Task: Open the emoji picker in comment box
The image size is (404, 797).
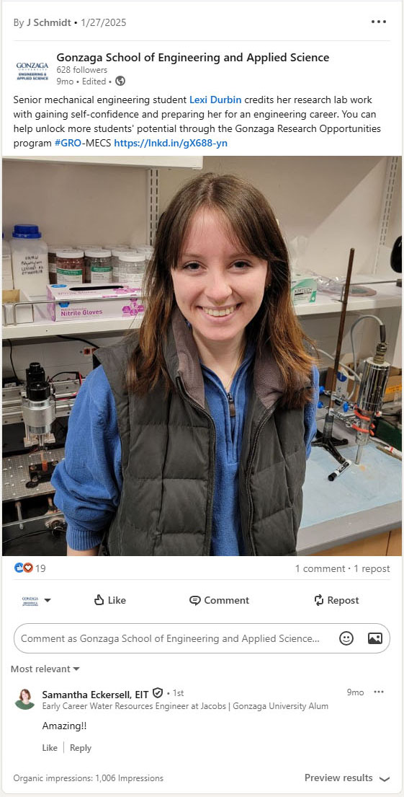Action: click(346, 638)
